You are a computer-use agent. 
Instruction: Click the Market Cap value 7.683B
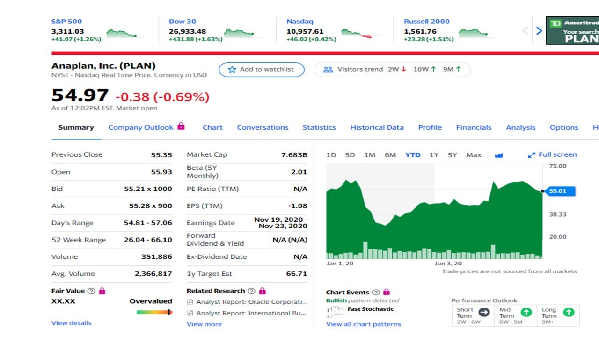[x=294, y=155]
